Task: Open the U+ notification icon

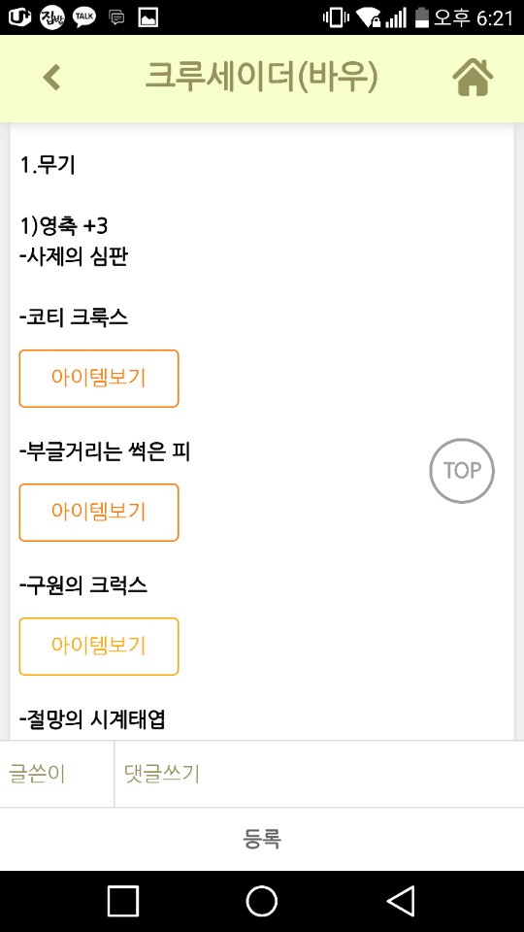Action: coord(19,17)
